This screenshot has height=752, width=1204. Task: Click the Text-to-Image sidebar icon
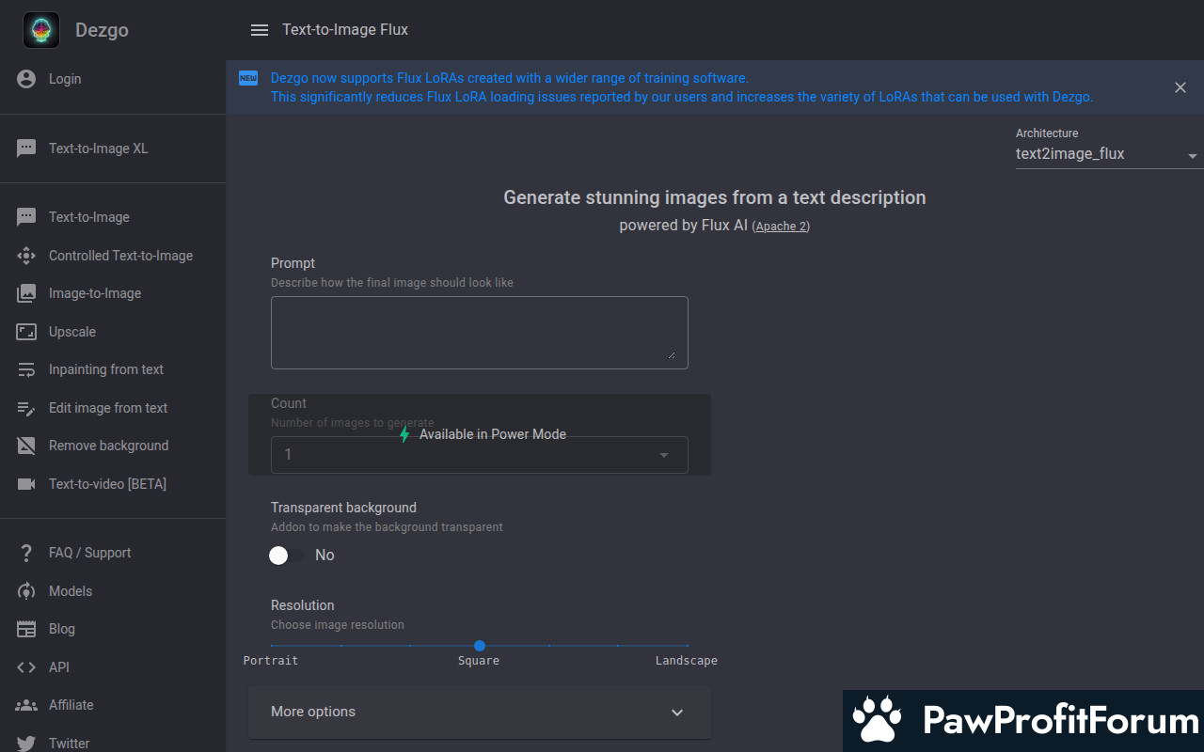tap(26, 217)
